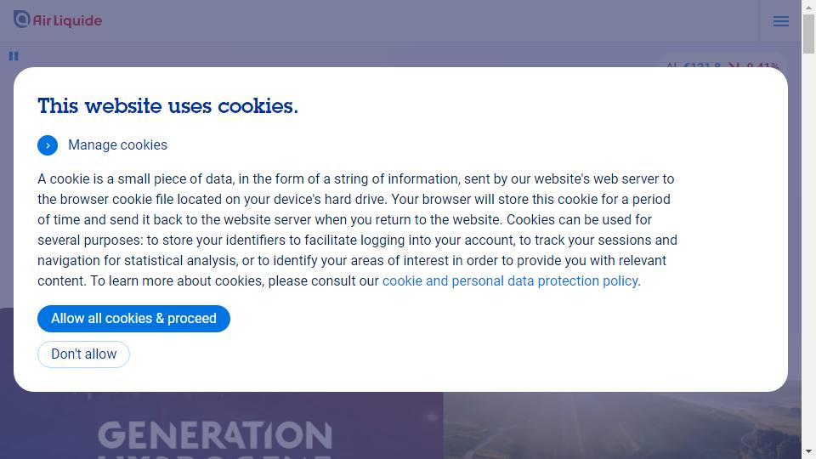Accept with Allow all cookies & proceed
The height and width of the screenshot is (459, 816).
133,319
